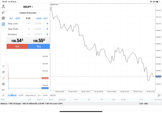The image size is (162, 113).
Task: Decrease volume by 0.1 lot
Action: coord(11,18)
